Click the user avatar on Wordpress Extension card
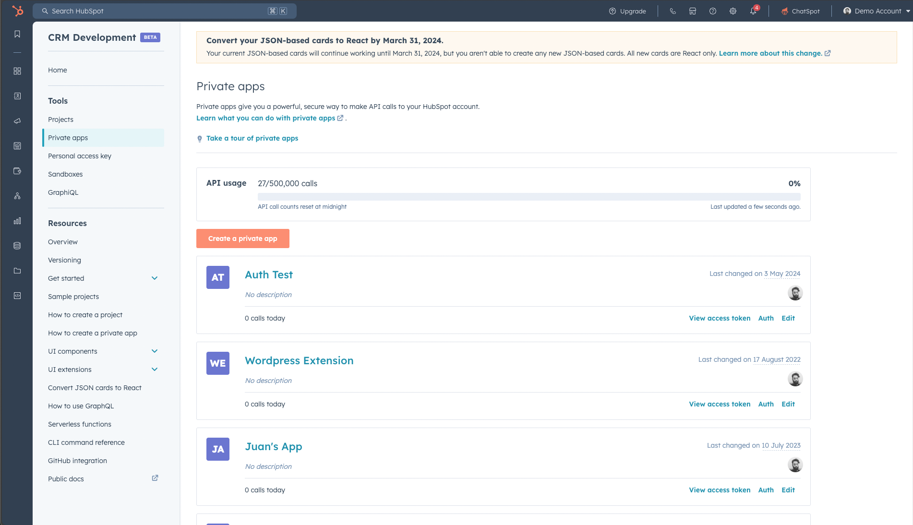Image resolution: width=913 pixels, height=525 pixels. click(x=795, y=379)
